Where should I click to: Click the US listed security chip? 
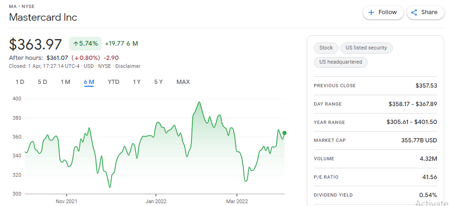pyautogui.click(x=366, y=48)
